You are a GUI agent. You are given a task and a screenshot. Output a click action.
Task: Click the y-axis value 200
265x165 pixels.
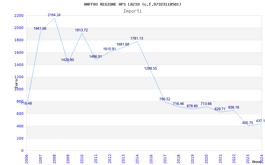click(20, 138)
